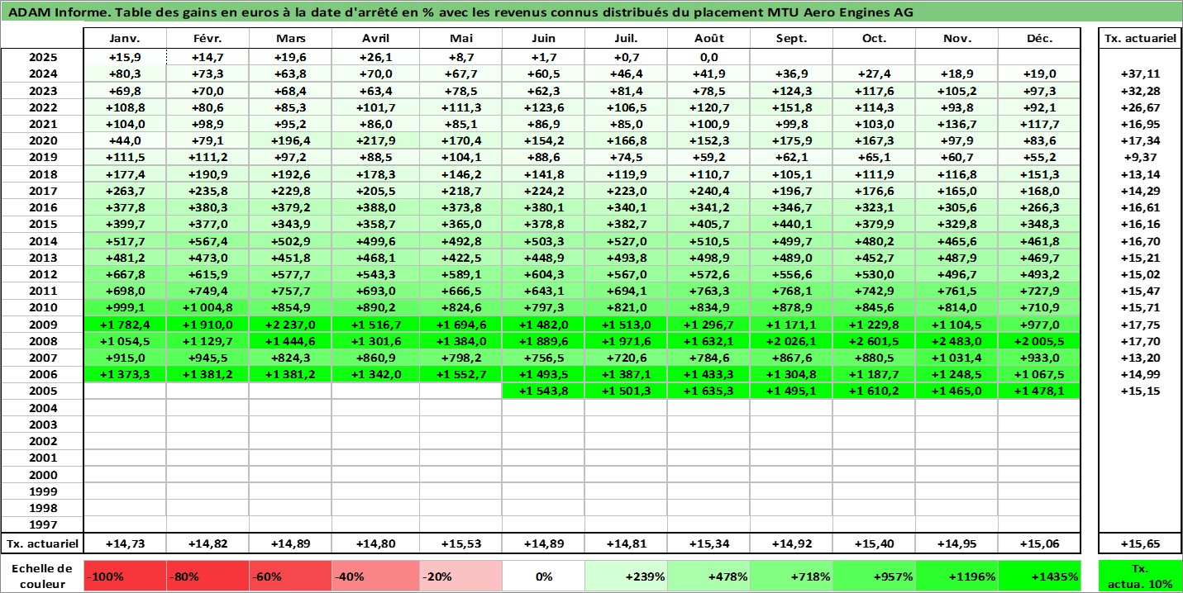This screenshot has width=1183, height=593.
Task: Click the +1 478,1 cell in row 2005
Action: pyautogui.click(x=1039, y=391)
